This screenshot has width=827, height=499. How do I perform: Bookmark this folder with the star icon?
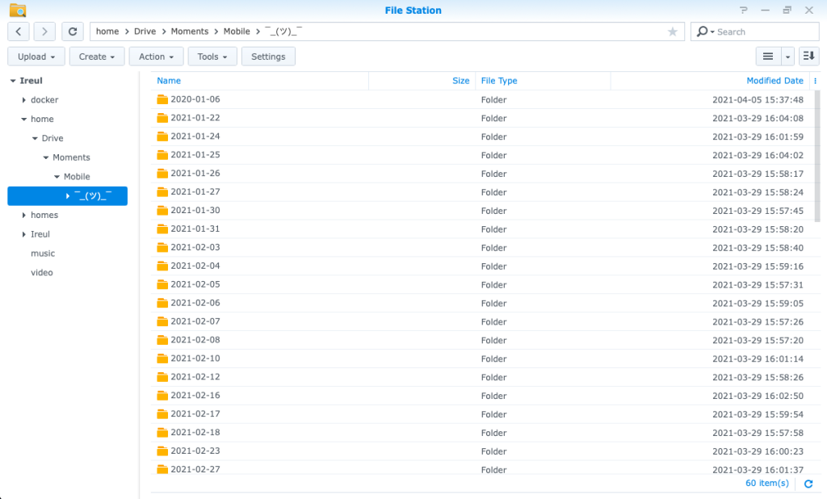tap(672, 31)
